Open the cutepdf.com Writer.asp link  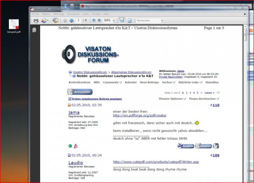pyautogui.click(x=156, y=162)
